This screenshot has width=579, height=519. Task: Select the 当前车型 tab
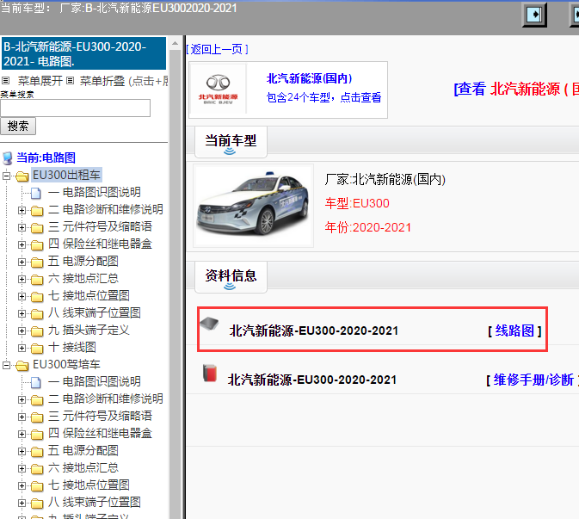point(231,142)
